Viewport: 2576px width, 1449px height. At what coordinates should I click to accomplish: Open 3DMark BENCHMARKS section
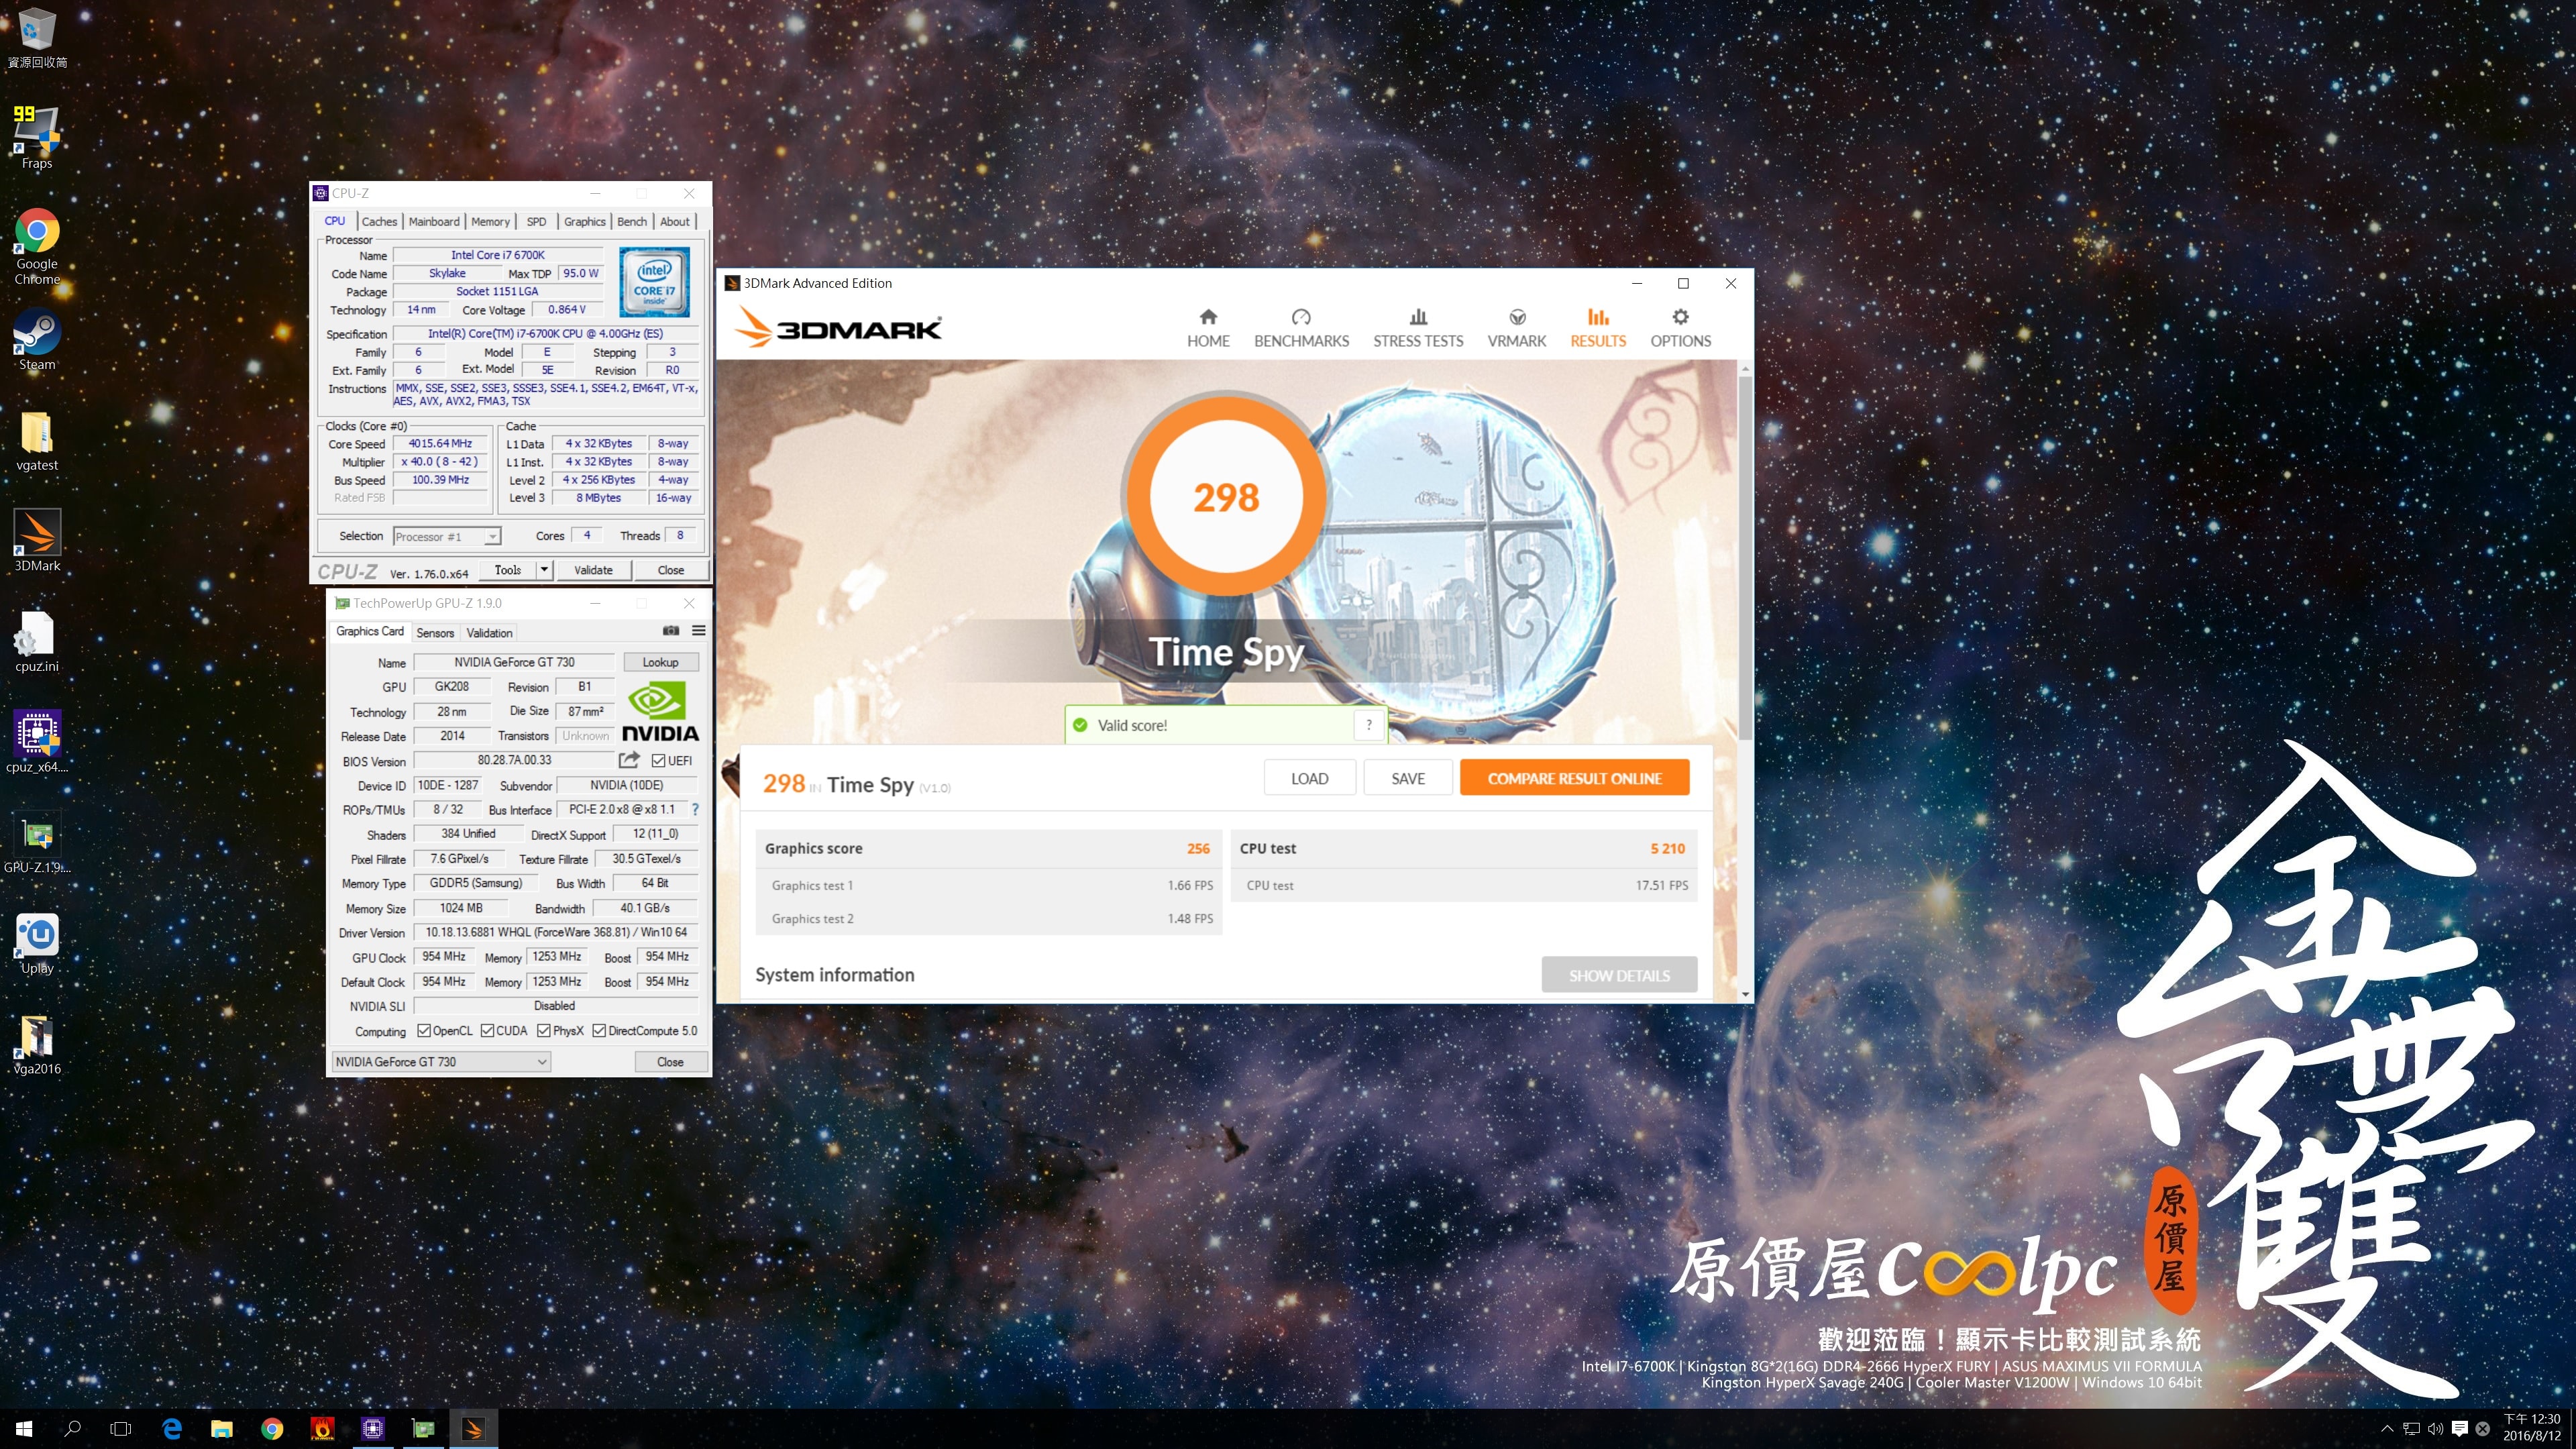(1301, 328)
